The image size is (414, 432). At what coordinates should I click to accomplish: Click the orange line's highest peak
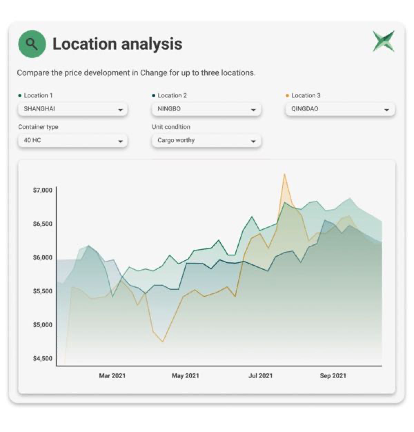click(284, 174)
